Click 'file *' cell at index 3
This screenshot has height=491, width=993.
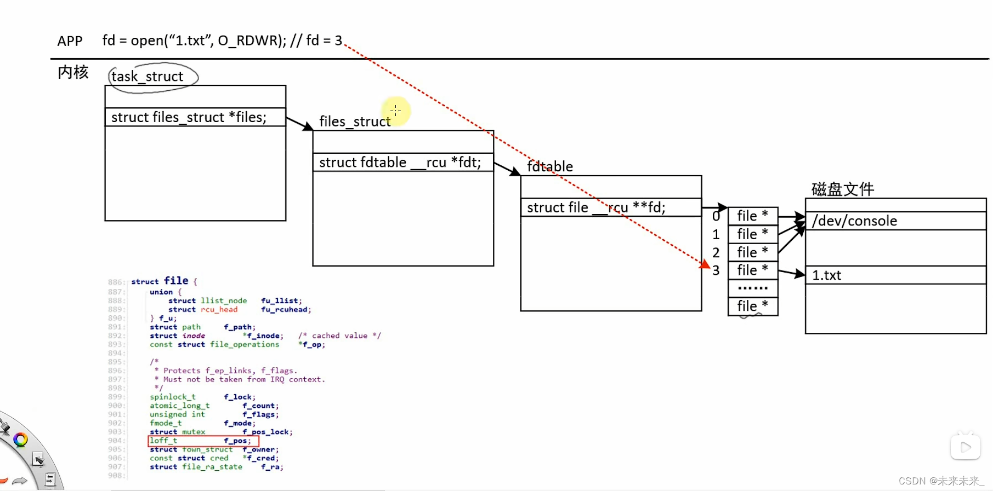tap(753, 270)
